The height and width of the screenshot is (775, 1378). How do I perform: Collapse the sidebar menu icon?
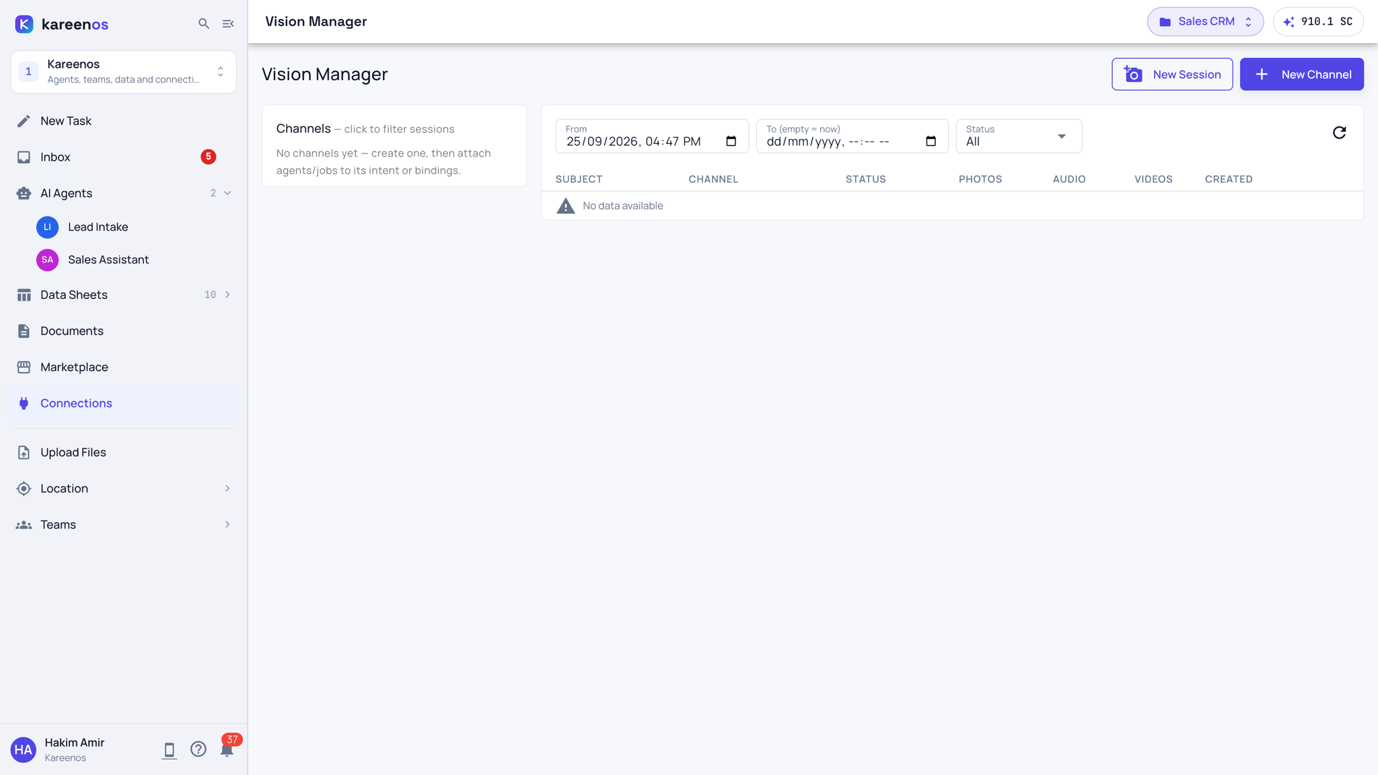228,24
